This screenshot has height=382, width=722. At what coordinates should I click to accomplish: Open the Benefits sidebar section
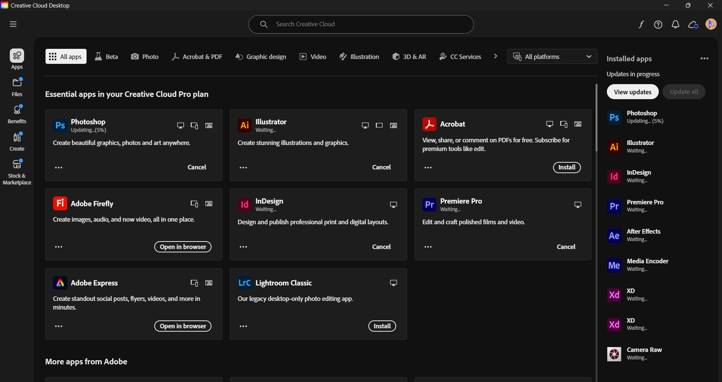click(x=17, y=114)
